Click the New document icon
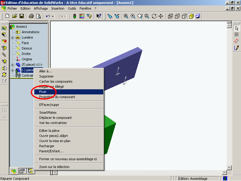 click(7, 16)
